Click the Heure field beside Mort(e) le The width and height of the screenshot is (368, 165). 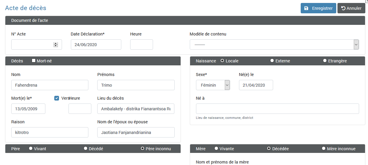pos(80,109)
